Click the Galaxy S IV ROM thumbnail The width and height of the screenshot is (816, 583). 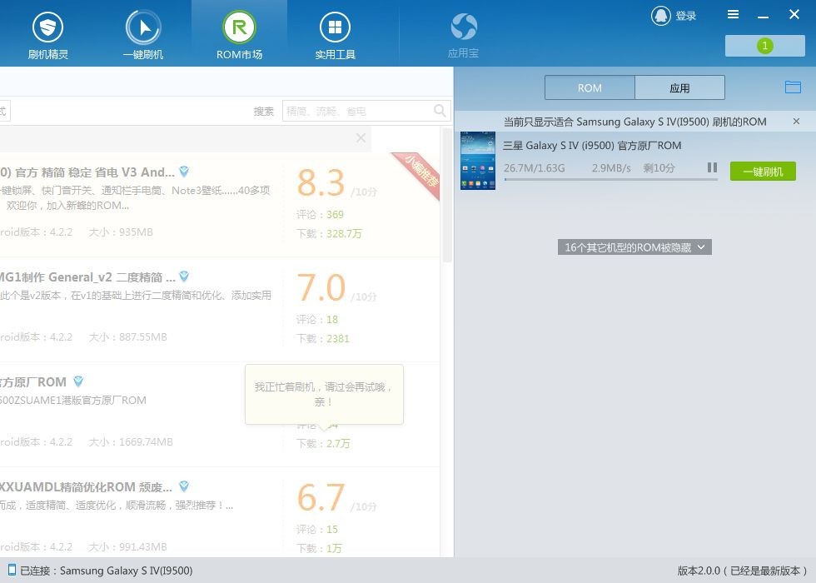pyautogui.click(x=478, y=160)
